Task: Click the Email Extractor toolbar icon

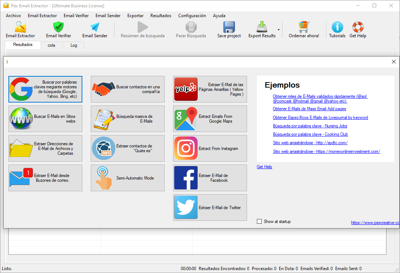Action: [x=20, y=28]
